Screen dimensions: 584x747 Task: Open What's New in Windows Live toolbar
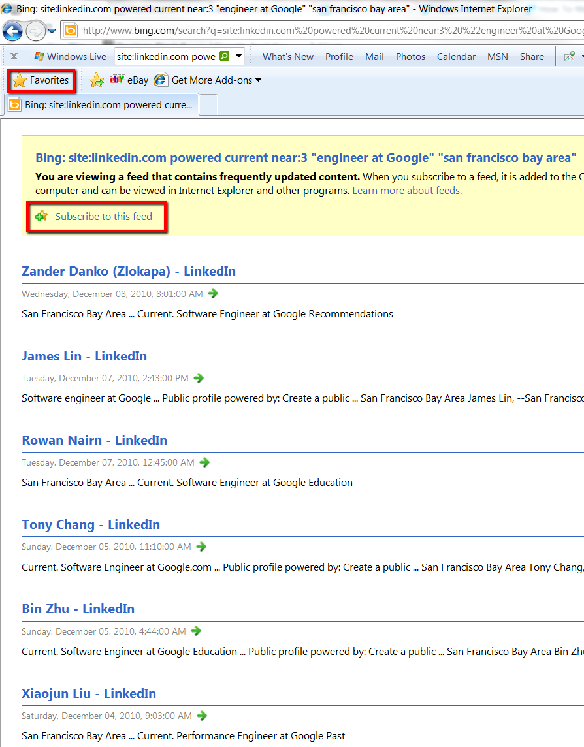click(288, 57)
